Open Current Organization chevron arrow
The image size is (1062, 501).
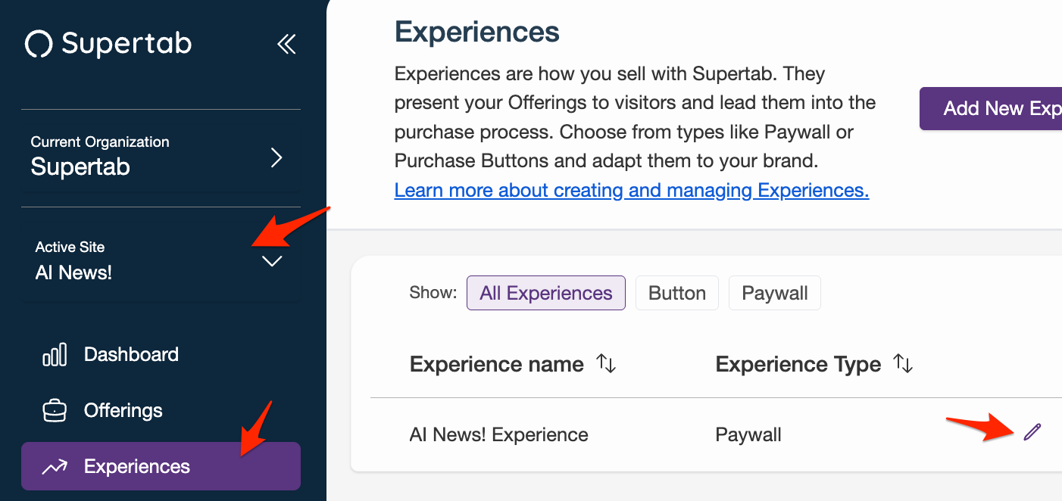(x=276, y=157)
